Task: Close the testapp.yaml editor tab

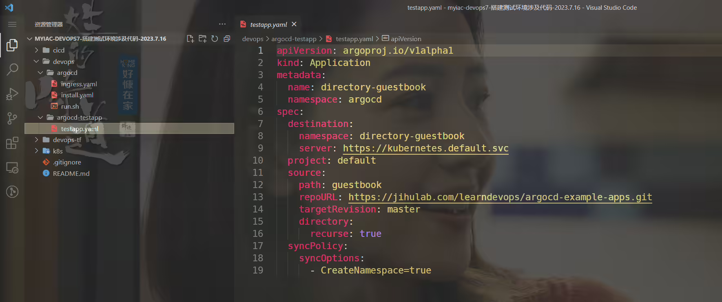Action: (x=294, y=24)
